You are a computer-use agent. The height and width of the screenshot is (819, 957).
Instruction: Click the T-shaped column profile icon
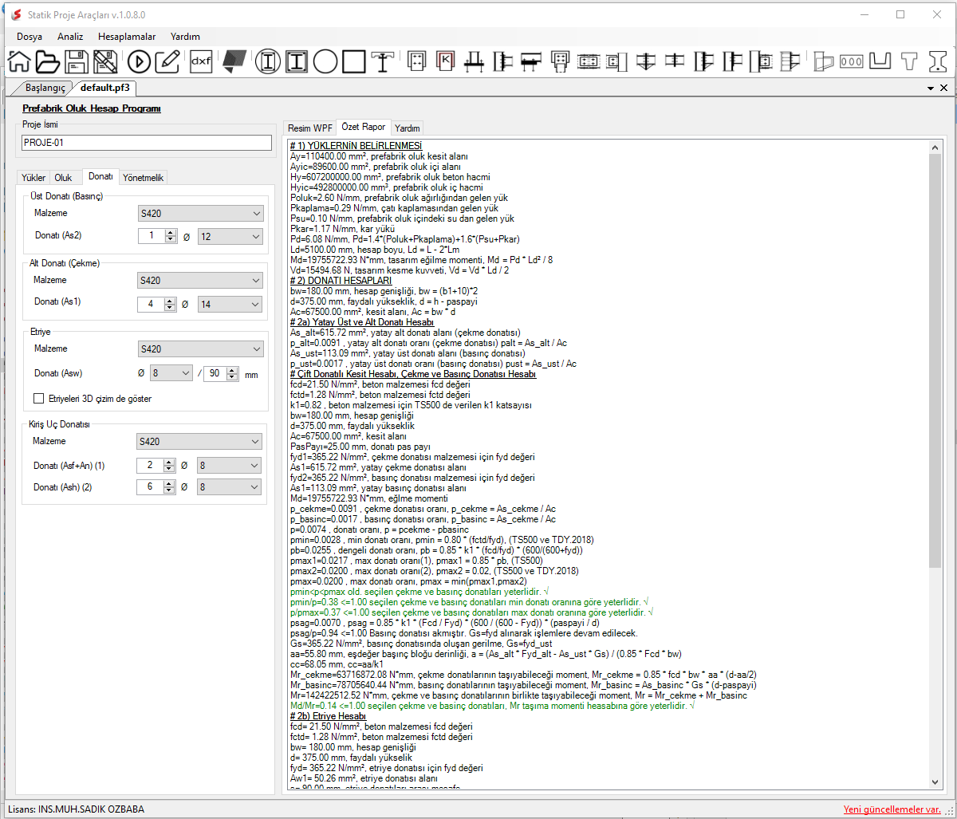383,61
